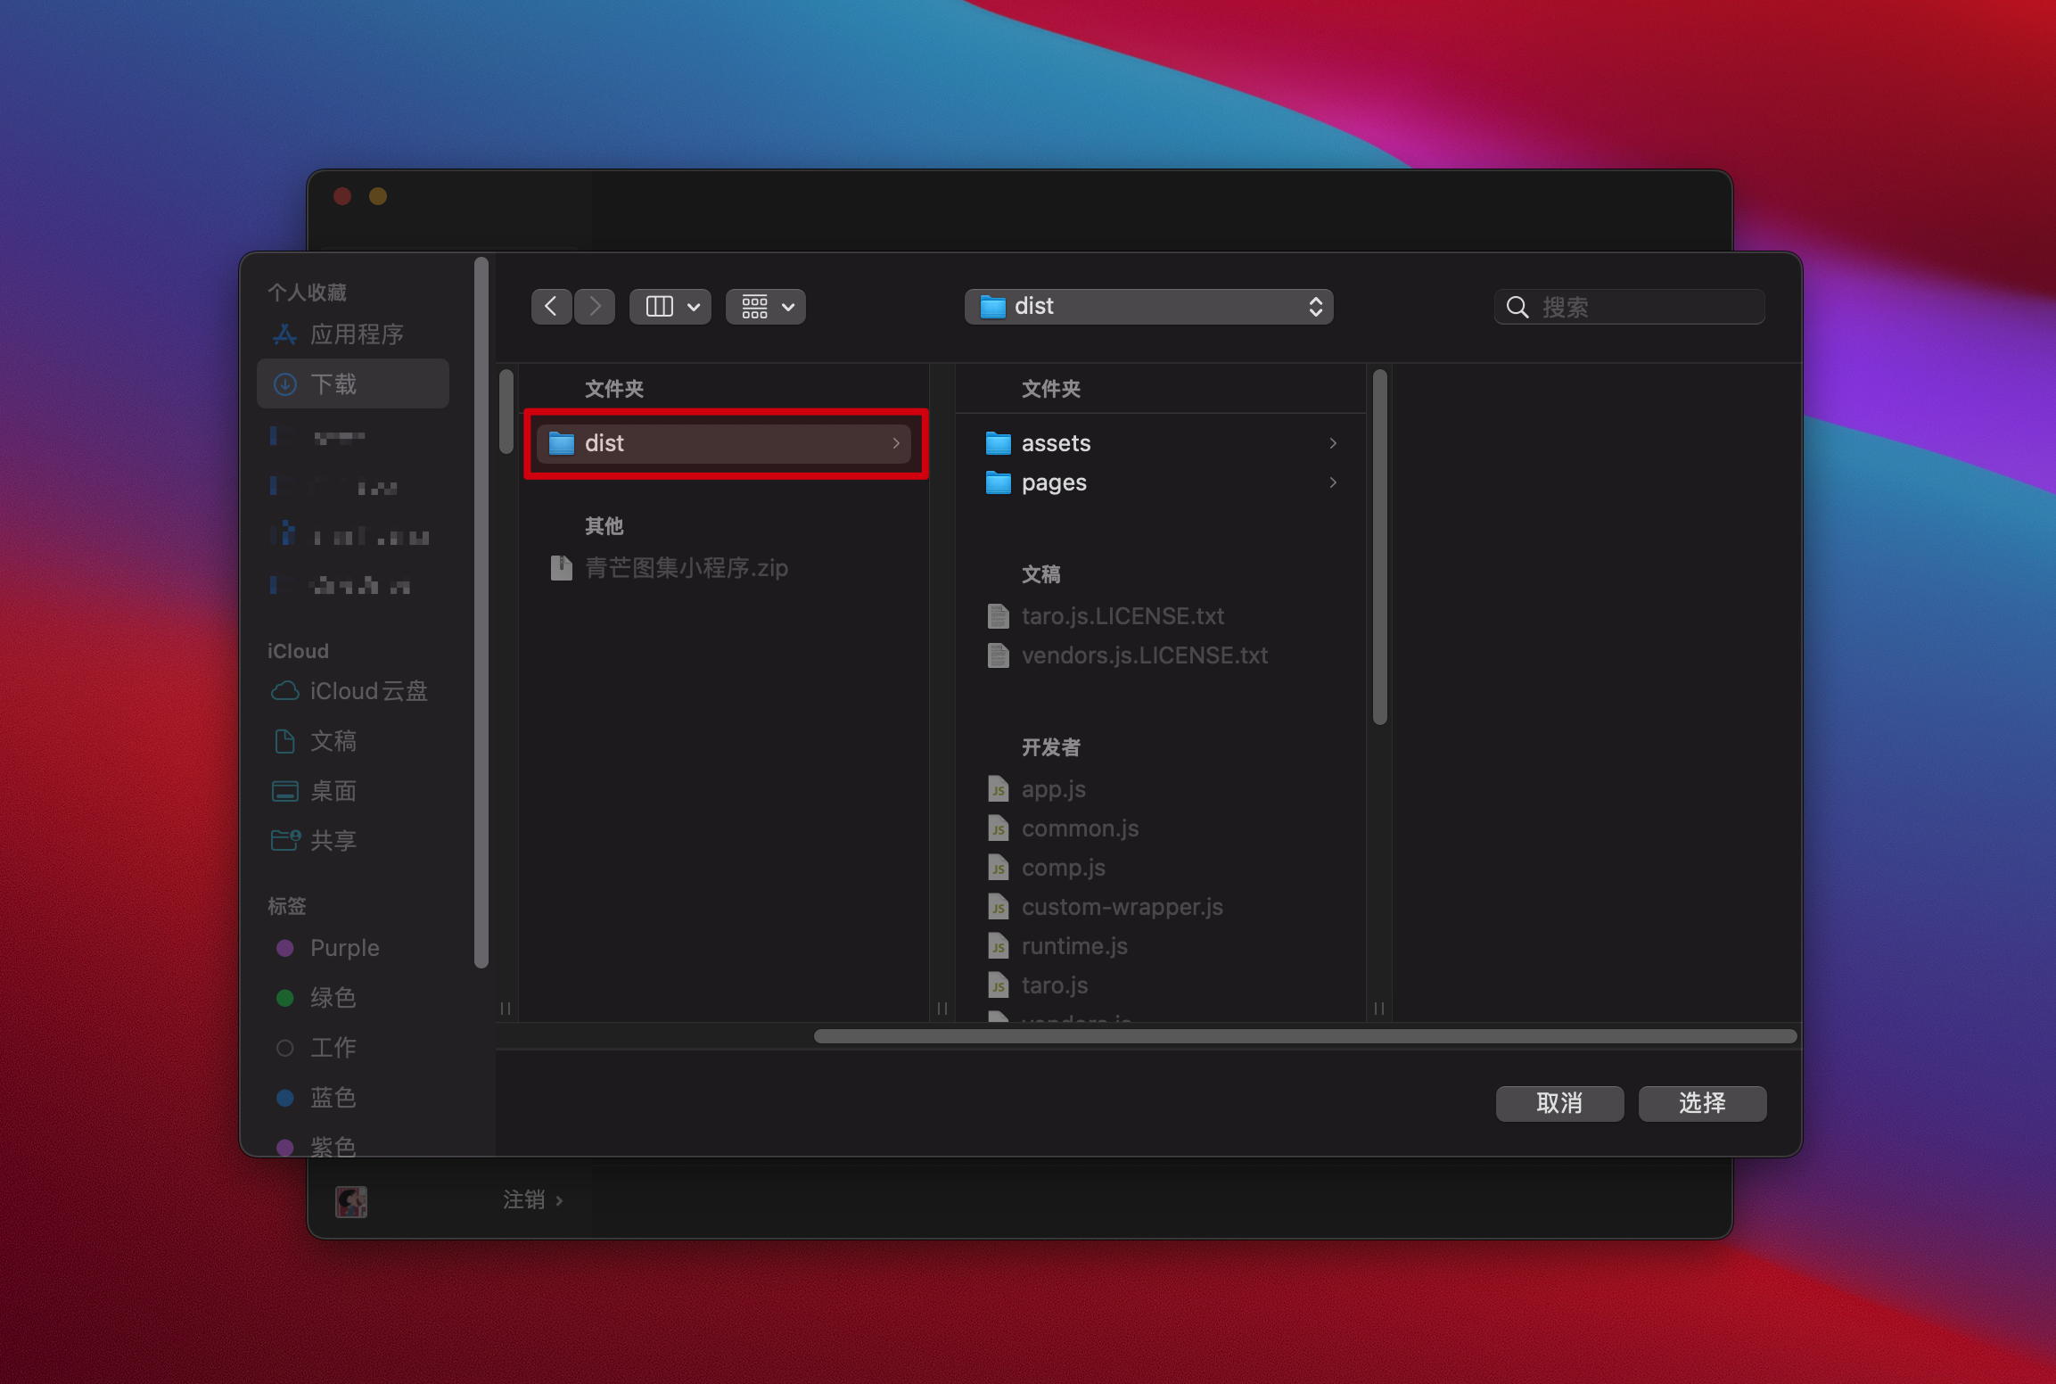Click Choose (选择) button
Viewport: 2056px width, 1384px height.
coord(1702,1103)
